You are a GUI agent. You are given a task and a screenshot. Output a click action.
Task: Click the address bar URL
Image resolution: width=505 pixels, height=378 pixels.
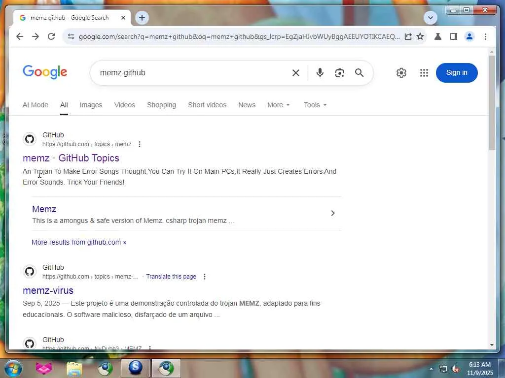(239, 36)
